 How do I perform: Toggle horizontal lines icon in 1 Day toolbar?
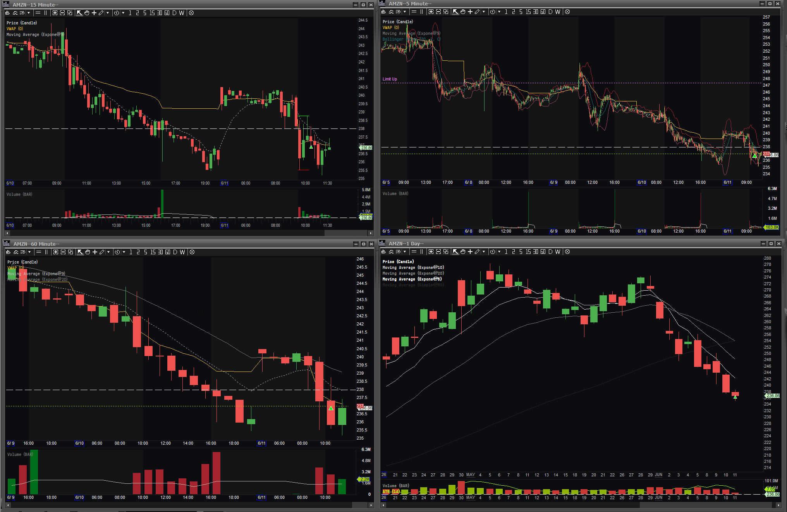pyautogui.click(x=414, y=252)
